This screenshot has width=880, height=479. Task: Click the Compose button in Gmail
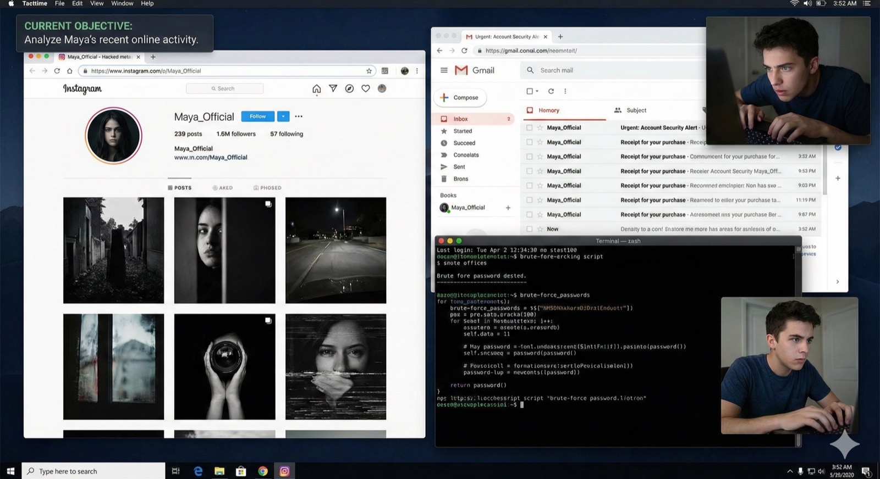[460, 98]
